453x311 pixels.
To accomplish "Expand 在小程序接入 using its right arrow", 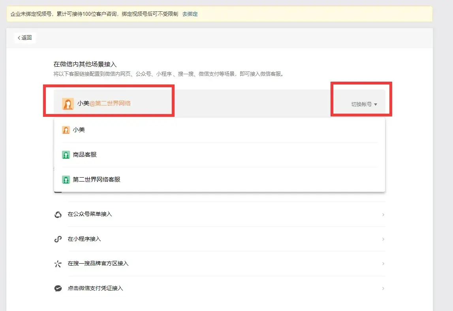I will [383, 239].
